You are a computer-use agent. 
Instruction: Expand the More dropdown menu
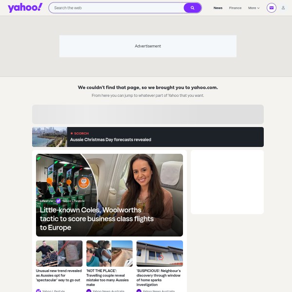pos(254,8)
